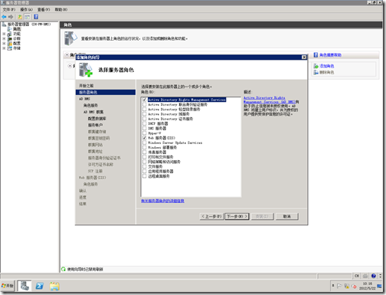
Task: Click the Action Center flag tray icon
Action: (339, 286)
